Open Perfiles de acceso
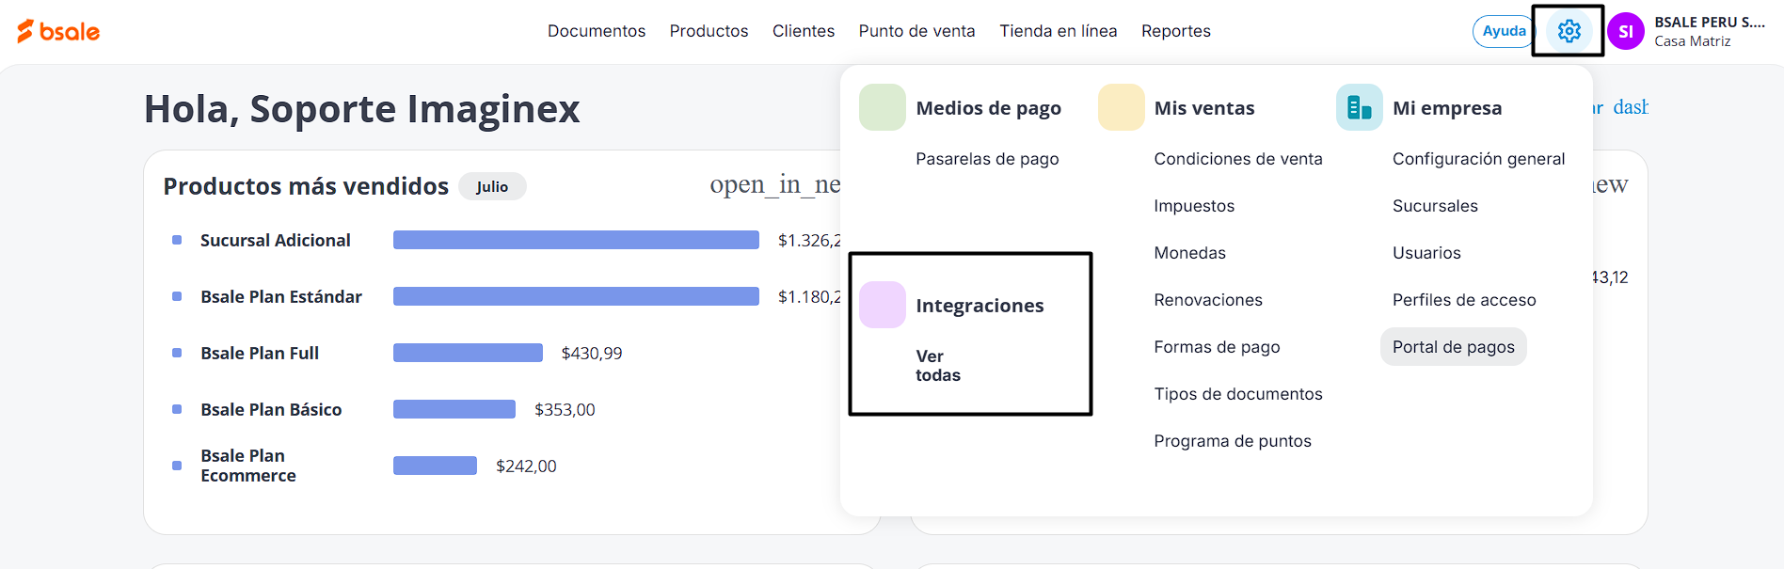The image size is (1784, 569). [x=1464, y=300]
